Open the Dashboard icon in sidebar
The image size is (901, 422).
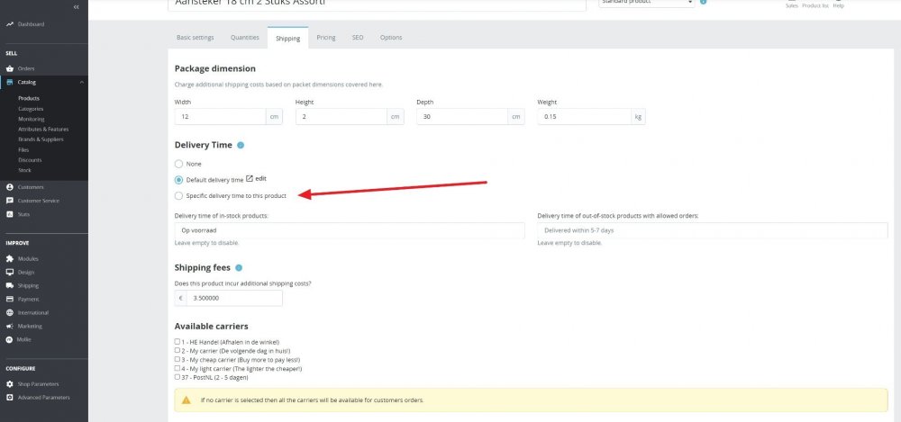point(9,24)
